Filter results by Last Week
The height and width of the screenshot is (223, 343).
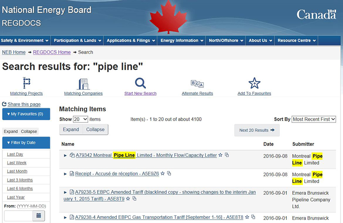[17, 163]
